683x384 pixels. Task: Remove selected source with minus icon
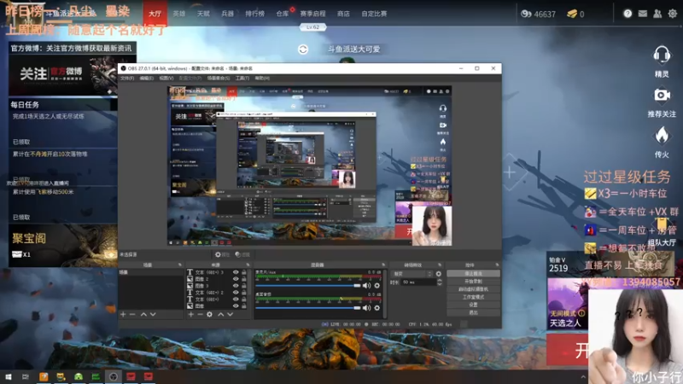pos(200,314)
